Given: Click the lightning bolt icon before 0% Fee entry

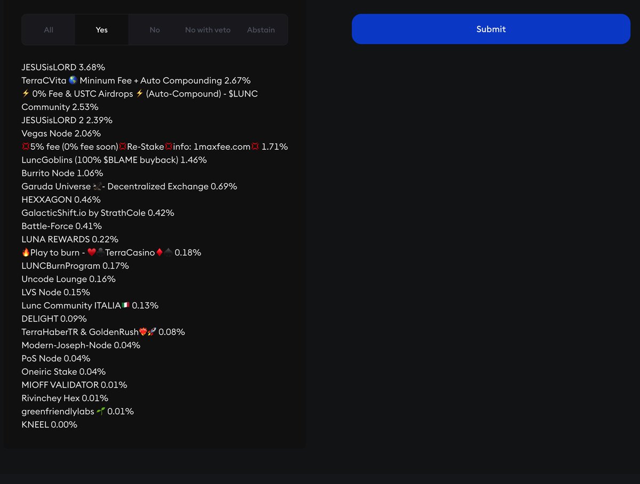Looking at the screenshot, I should coord(26,93).
